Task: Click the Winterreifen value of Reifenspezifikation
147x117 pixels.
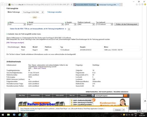Action: [x=96, y=82]
